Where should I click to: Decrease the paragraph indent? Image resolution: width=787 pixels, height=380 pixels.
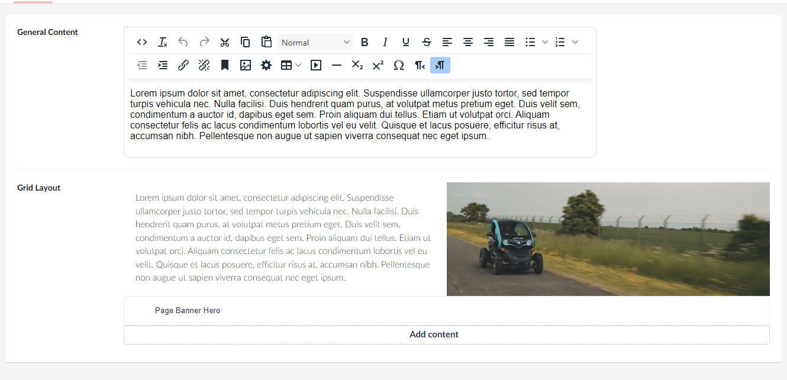click(x=142, y=65)
